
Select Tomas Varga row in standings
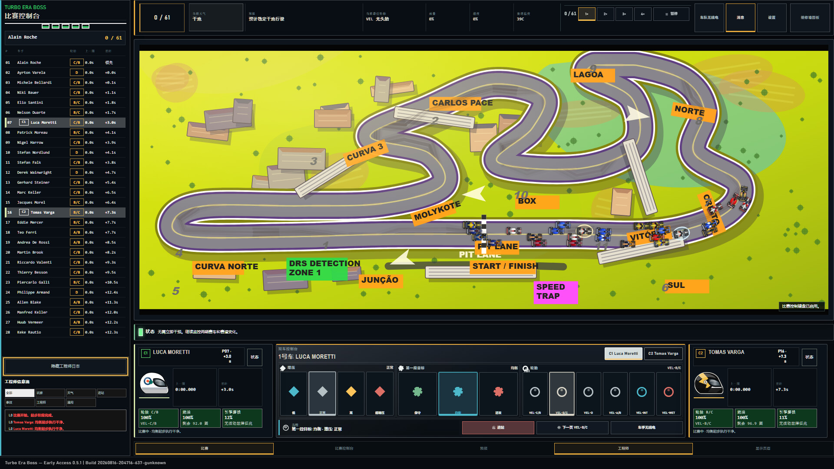click(x=65, y=212)
